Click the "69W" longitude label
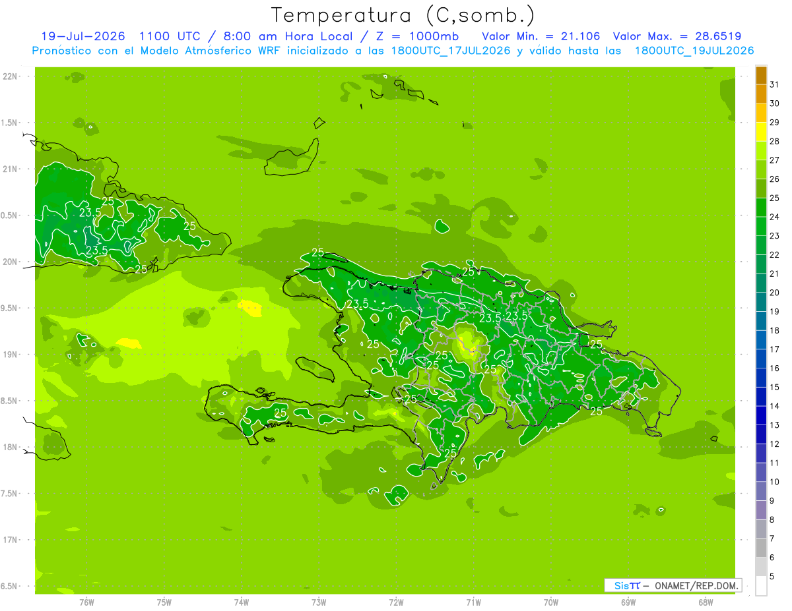792x611 pixels. click(x=628, y=602)
